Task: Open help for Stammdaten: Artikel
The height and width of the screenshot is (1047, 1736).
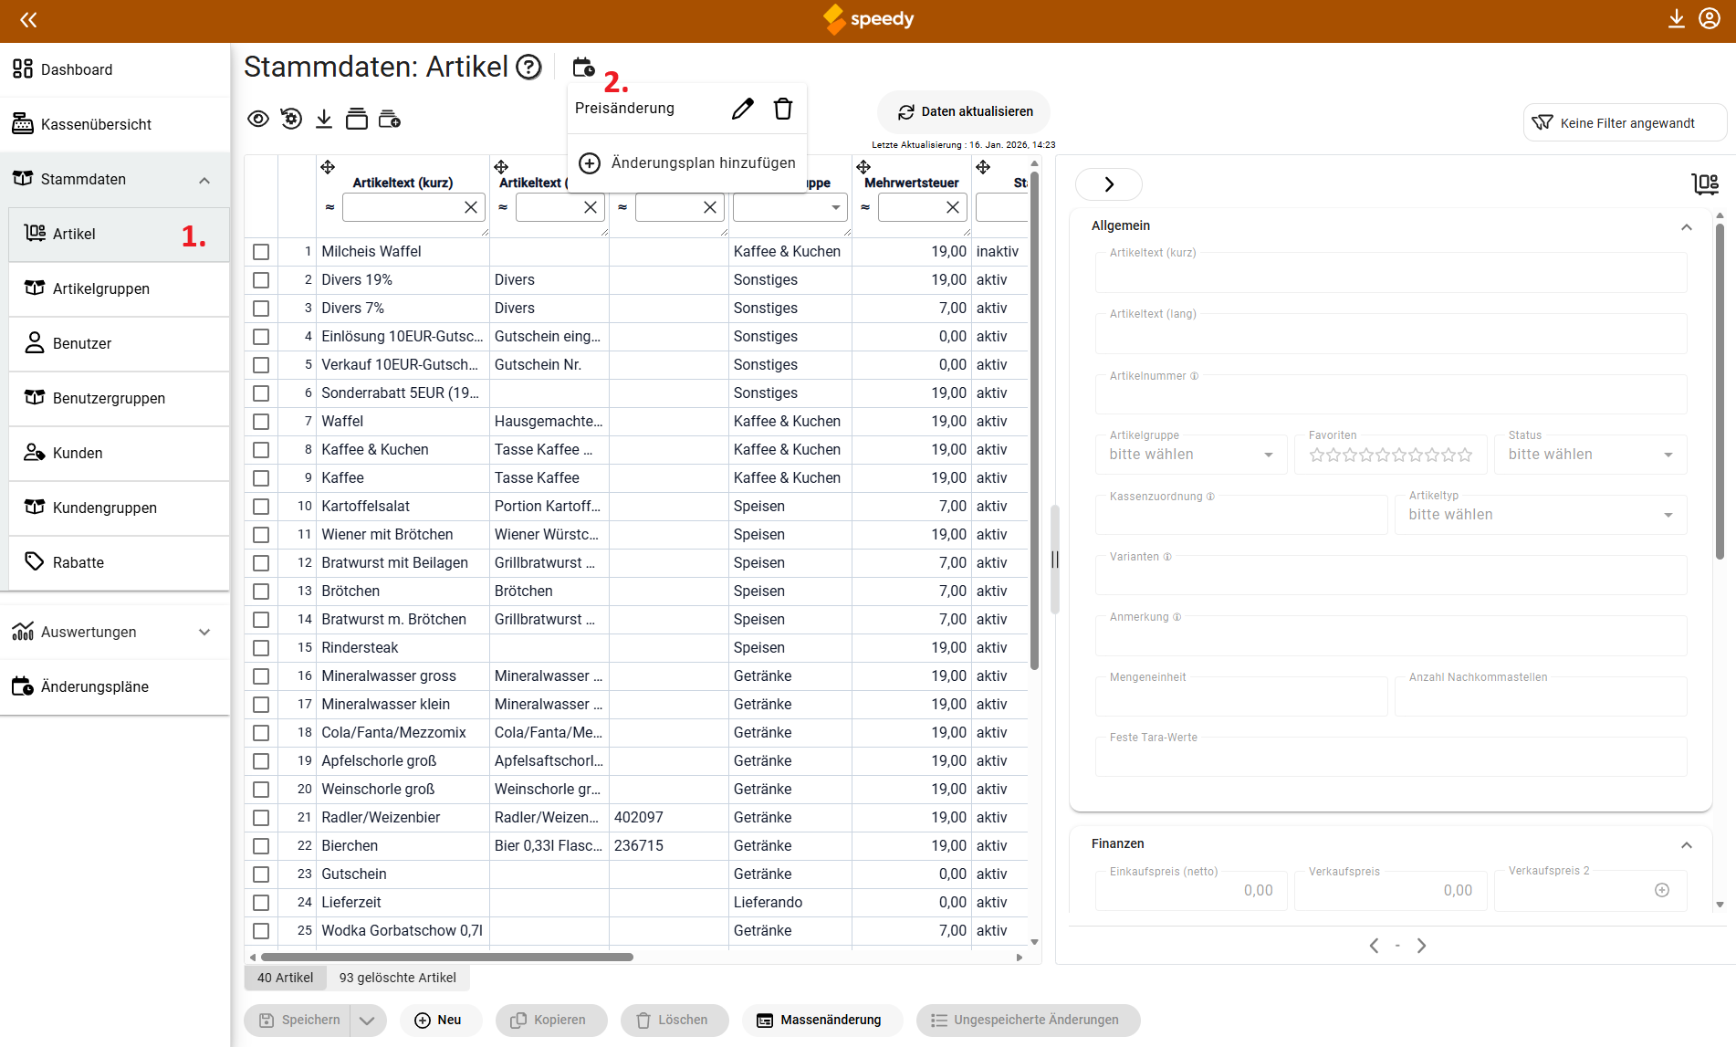Action: [x=529, y=67]
